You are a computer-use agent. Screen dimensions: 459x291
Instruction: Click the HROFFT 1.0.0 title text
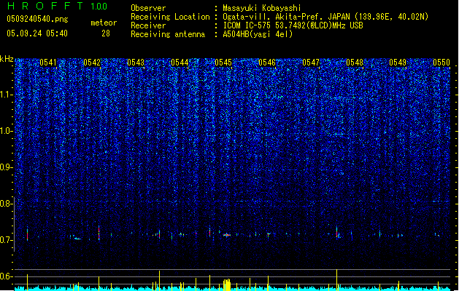(x=58, y=6)
